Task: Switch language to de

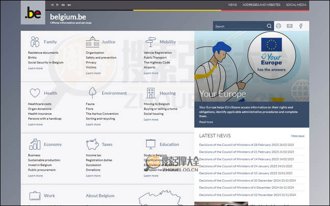Action: point(63,5)
